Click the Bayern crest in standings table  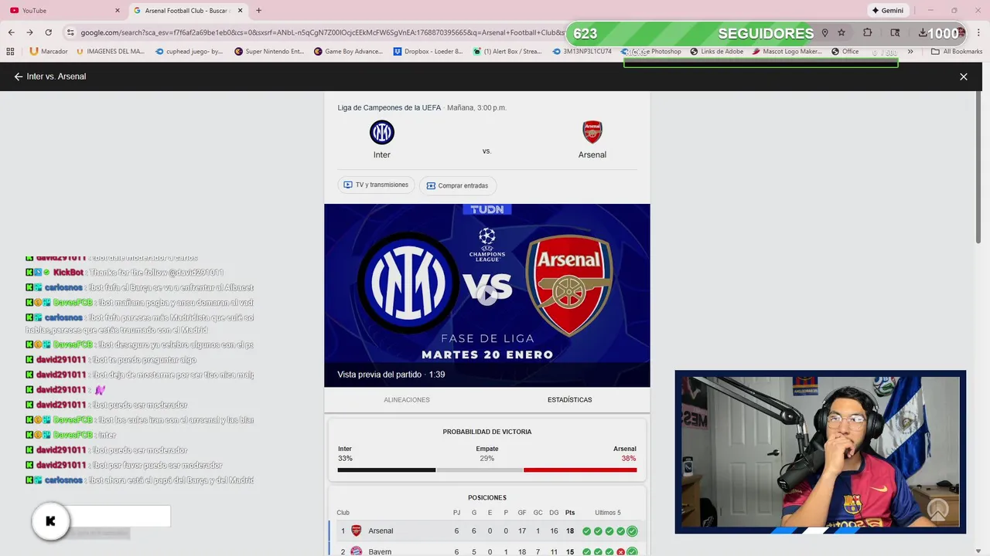point(357,551)
